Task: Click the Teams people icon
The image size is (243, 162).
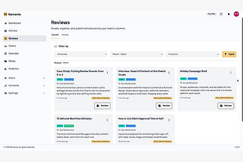Action: (x=6, y=46)
